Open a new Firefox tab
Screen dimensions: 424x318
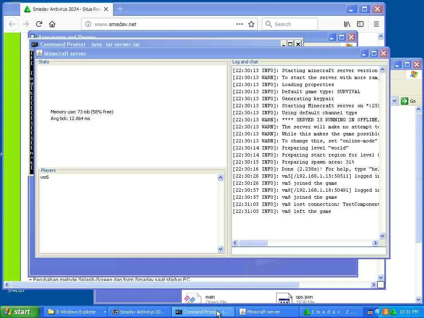tap(120, 9)
